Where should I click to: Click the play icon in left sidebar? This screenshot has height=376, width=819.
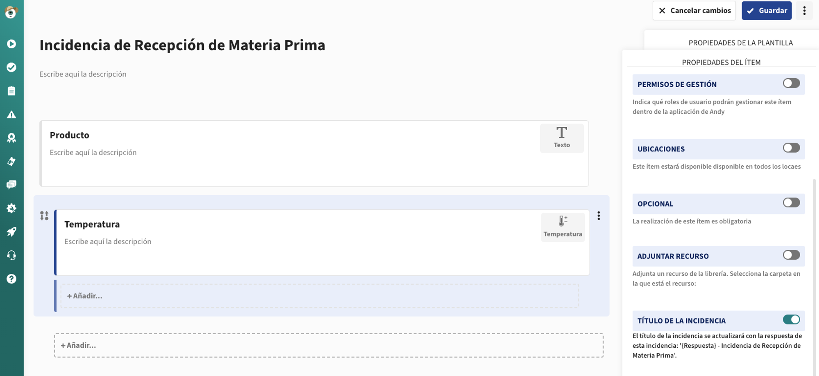(11, 44)
